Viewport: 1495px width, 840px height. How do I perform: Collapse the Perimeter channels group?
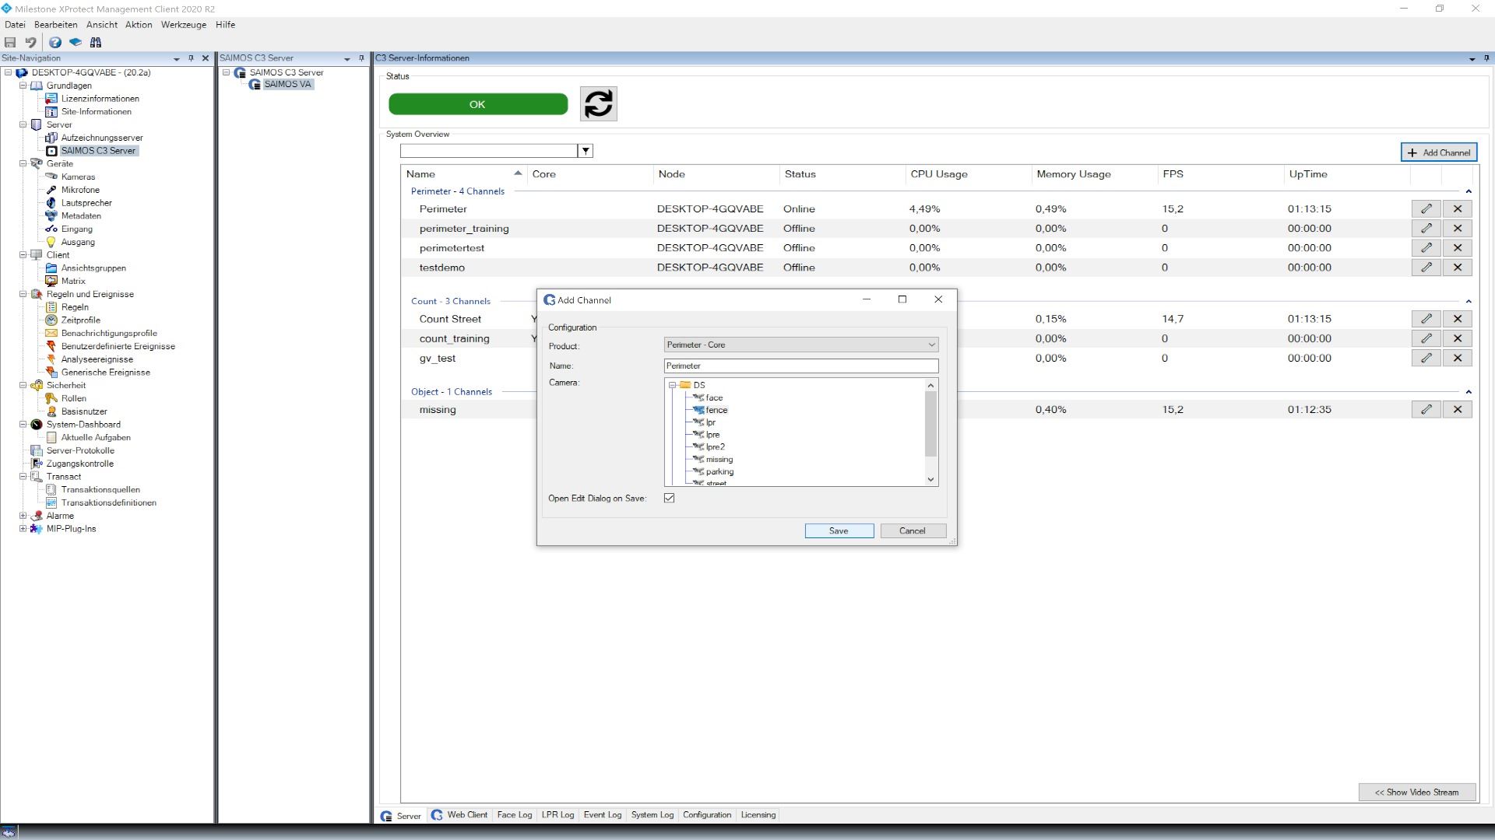click(x=1469, y=191)
